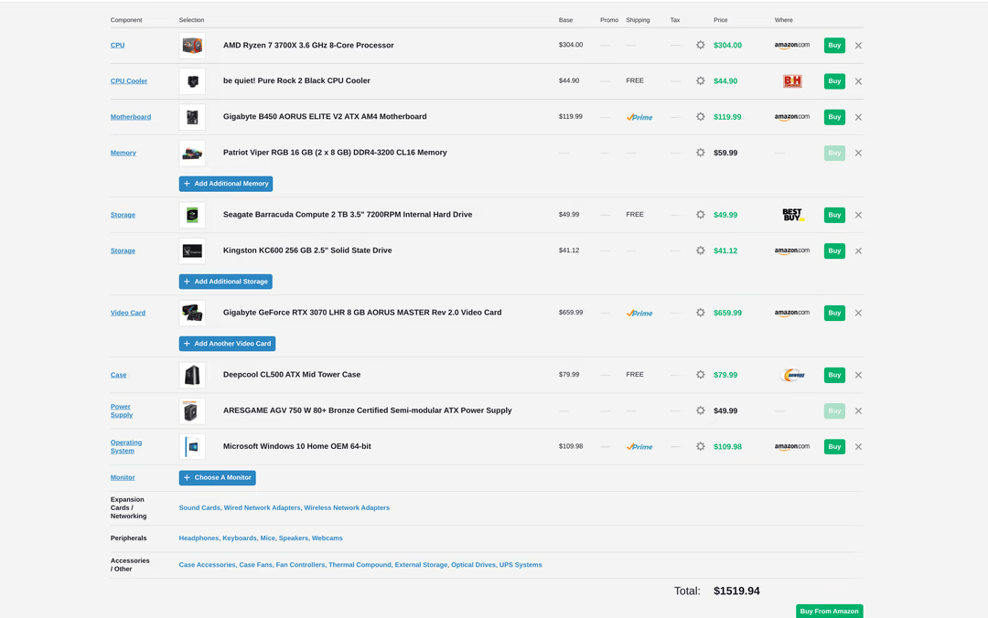Open gear settings for Seagate Barracuda drive
Viewport: 988px width, 618px height.
(700, 215)
